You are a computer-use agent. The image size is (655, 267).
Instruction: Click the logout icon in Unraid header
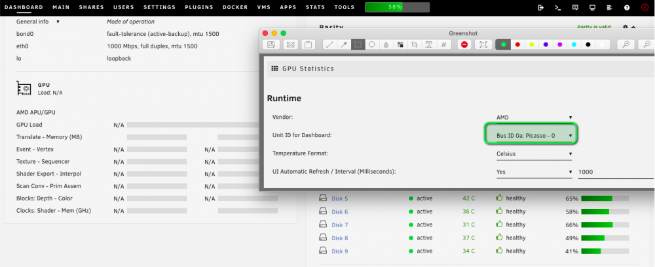(x=541, y=7)
